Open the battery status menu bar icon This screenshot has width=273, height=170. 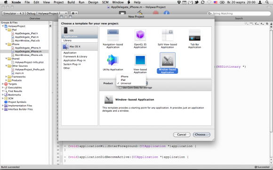(222, 2)
